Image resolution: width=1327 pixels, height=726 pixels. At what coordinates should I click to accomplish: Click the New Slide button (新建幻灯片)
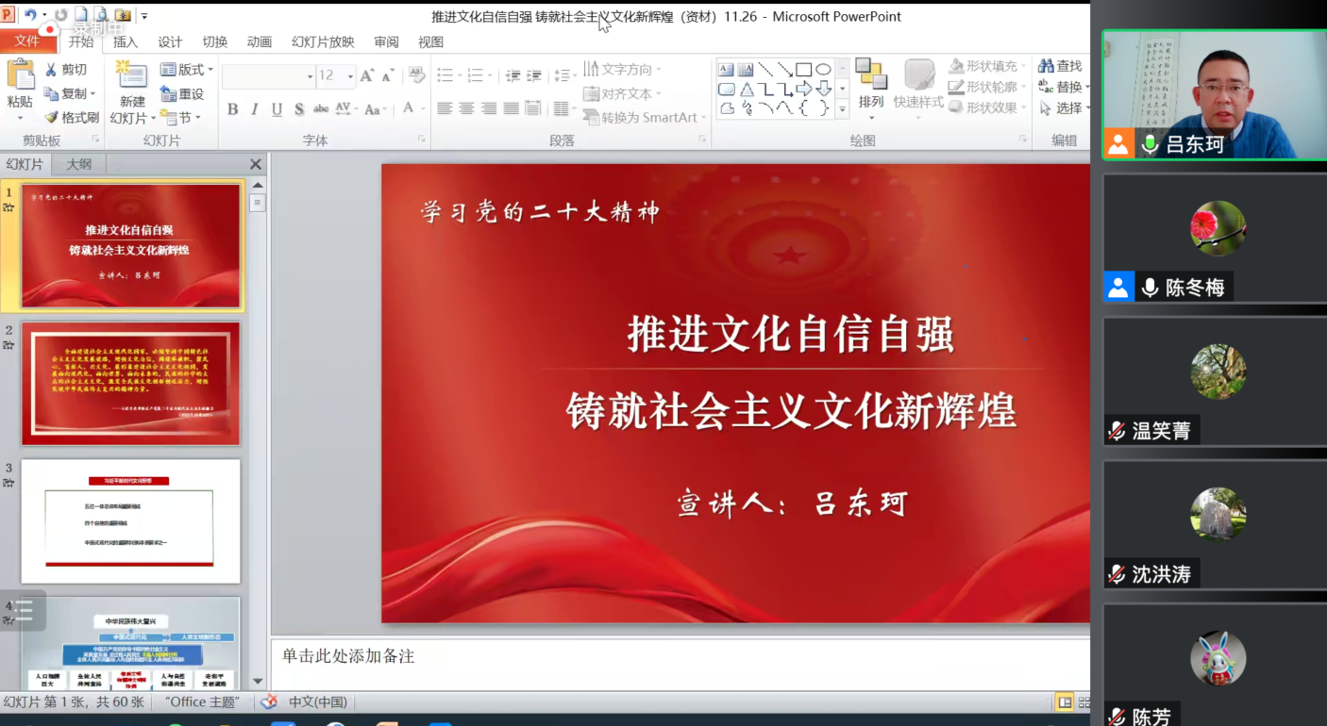coord(132,91)
